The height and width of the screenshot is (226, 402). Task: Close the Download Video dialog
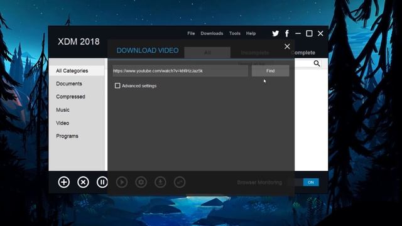tap(287, 46)
